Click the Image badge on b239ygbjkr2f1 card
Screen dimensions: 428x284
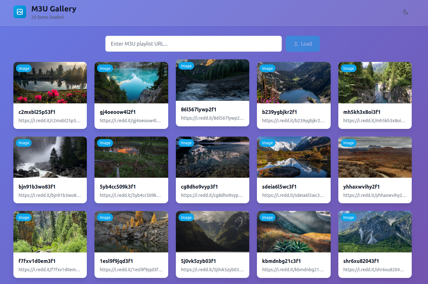coord(267,69)
